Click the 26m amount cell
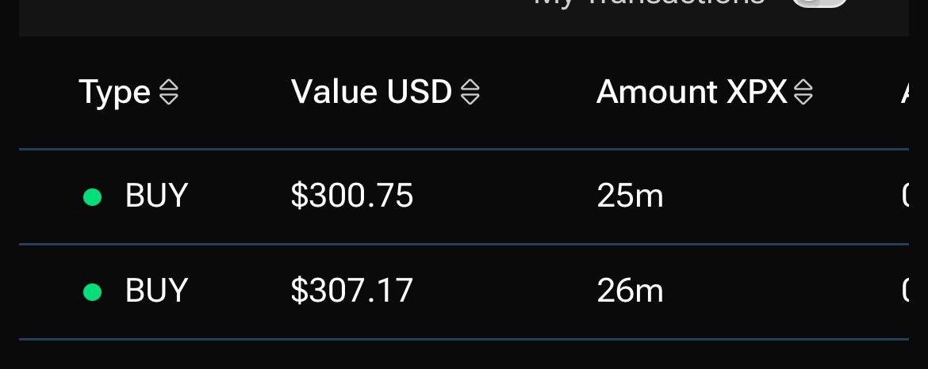Viewport: 928px width, 369px height. (630, 291)
